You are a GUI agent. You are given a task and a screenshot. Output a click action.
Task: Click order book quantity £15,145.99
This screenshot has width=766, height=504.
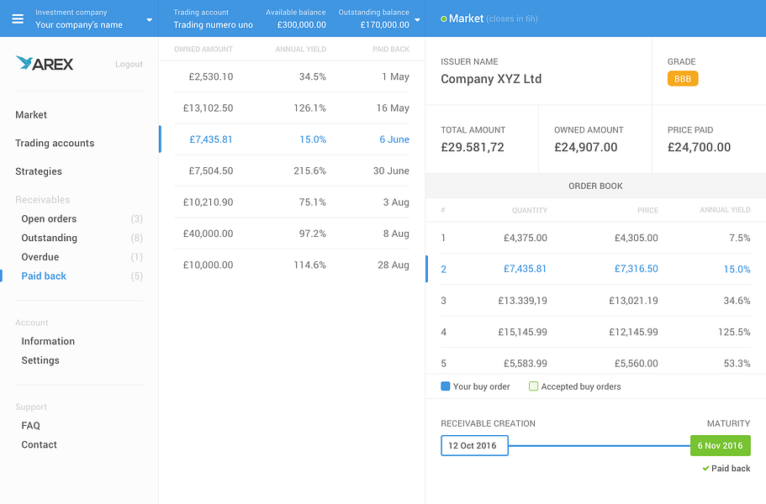pos(522,332)
